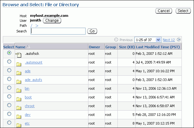Click the next page arrow icon
Viewport: 194px width, 128px height.
179,40
